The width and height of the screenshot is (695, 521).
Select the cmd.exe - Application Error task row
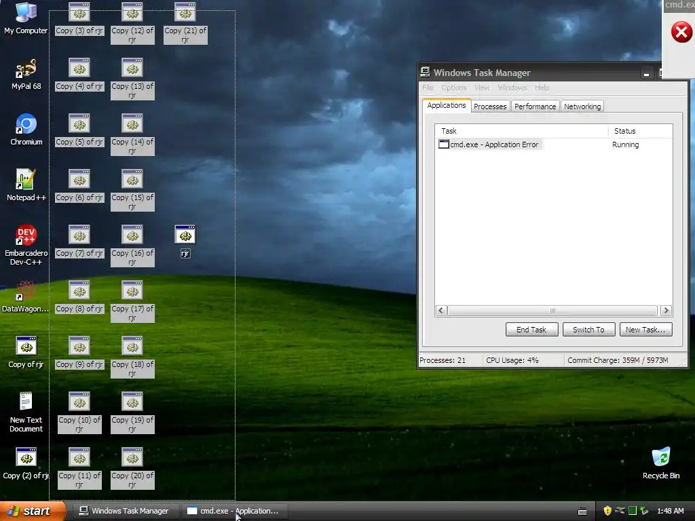coord(554,144)
